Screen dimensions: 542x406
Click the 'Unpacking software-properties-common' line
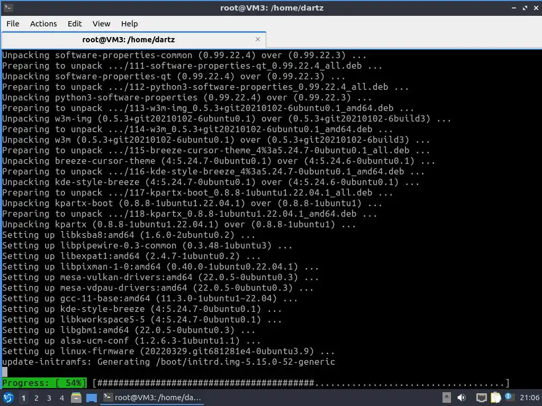[184, 55]
